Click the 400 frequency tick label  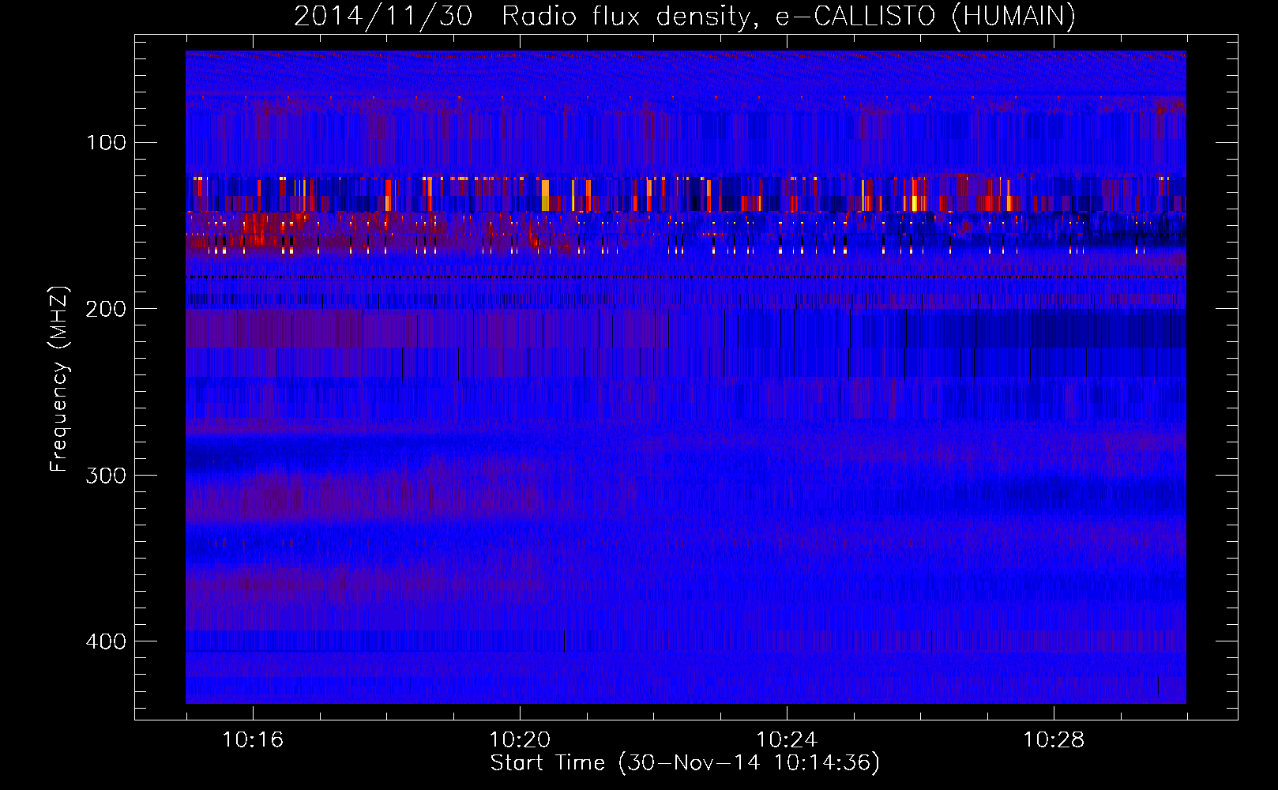point(106,641)
